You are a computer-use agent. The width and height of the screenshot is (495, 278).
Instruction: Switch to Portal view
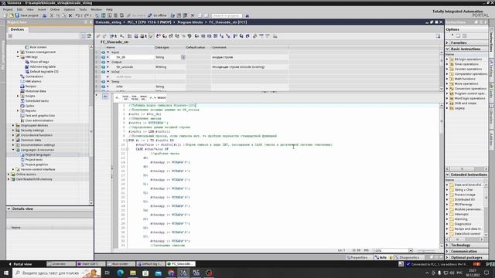pos(20,264)
